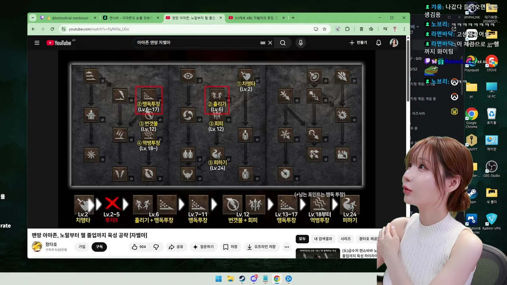Open Steam from the taskbar
Image resolution: width=507 pixels, height=285 pixels.
[x=242, y=279]
